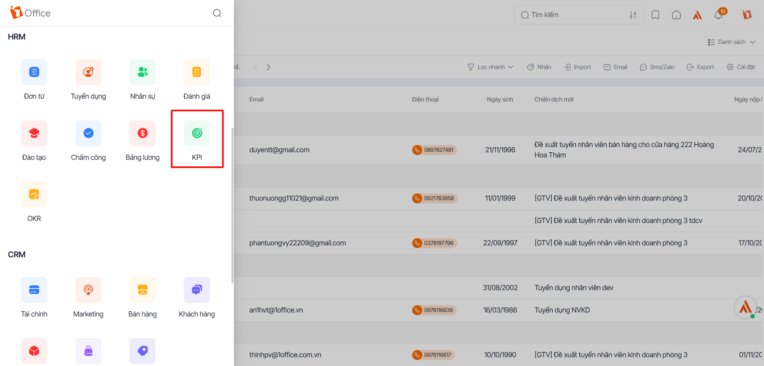The height and width of the screenshot is (366, 764).
Task: Click the Sms/Zalo toolbar option
Action: point(657,67)
